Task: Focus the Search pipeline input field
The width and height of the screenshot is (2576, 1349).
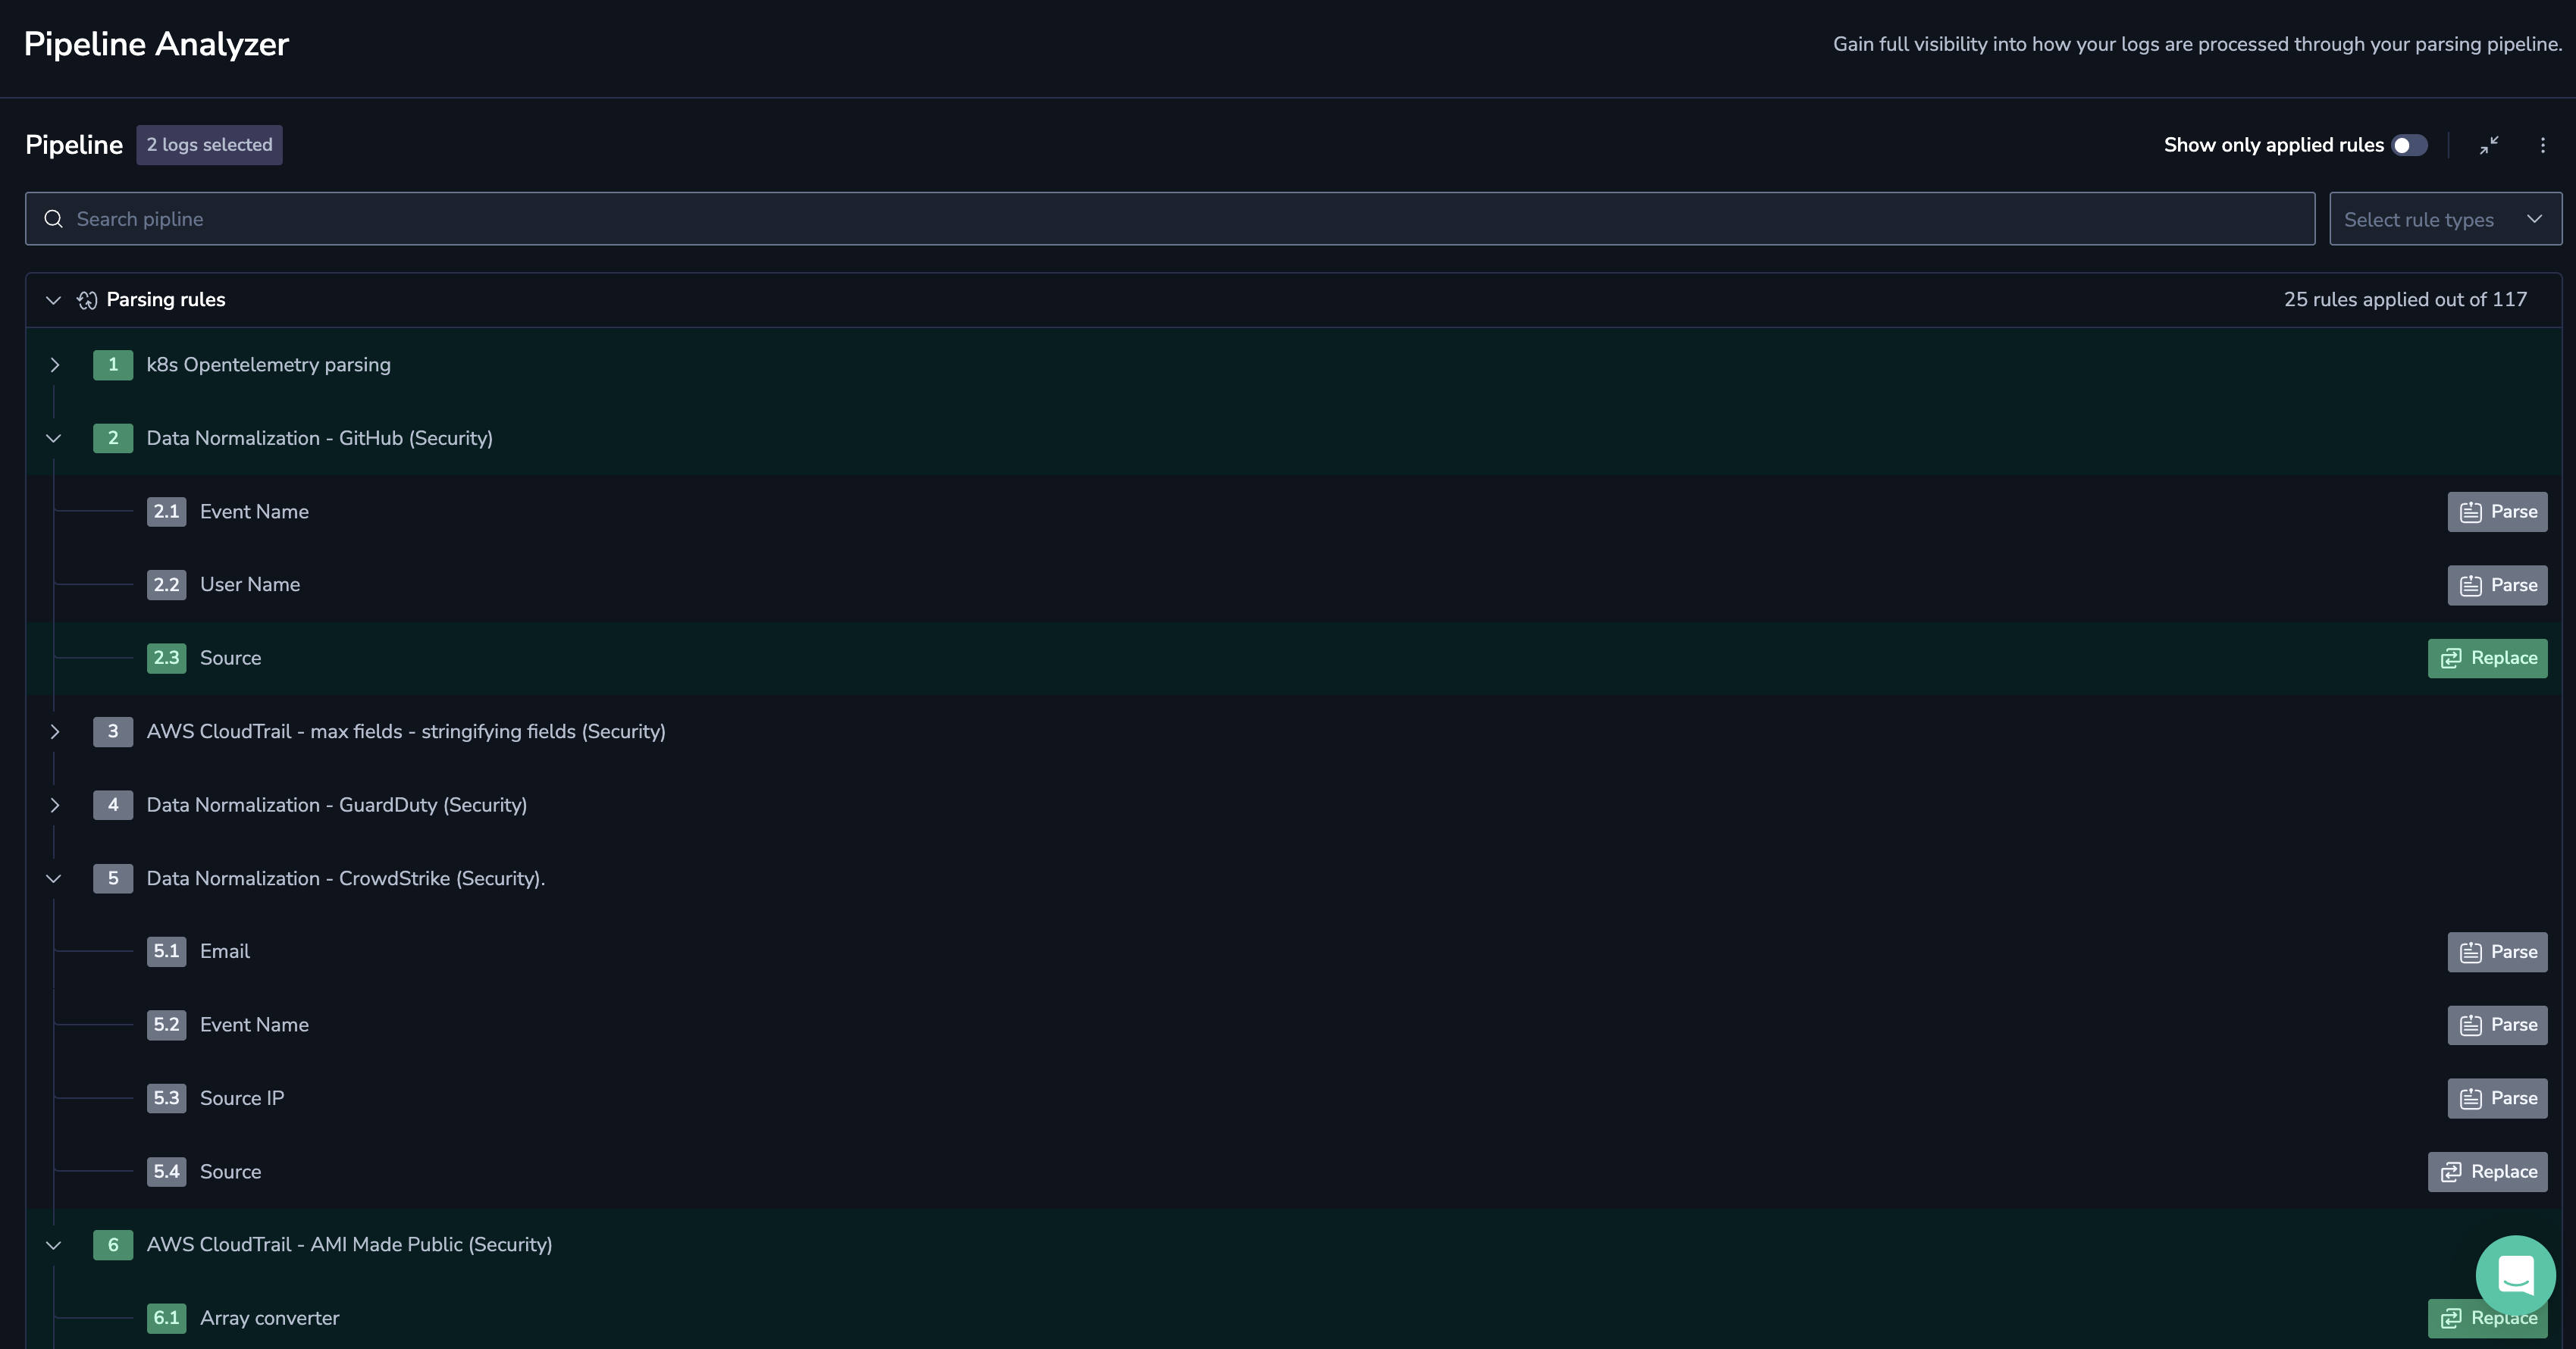Action: tap(1170, 219)
